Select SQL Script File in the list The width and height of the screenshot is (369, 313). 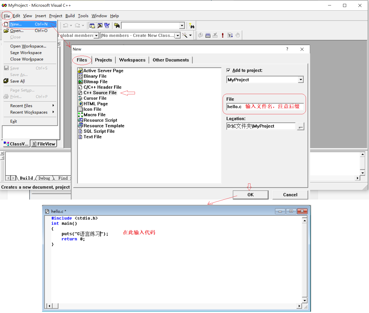[x=96, y=131]
